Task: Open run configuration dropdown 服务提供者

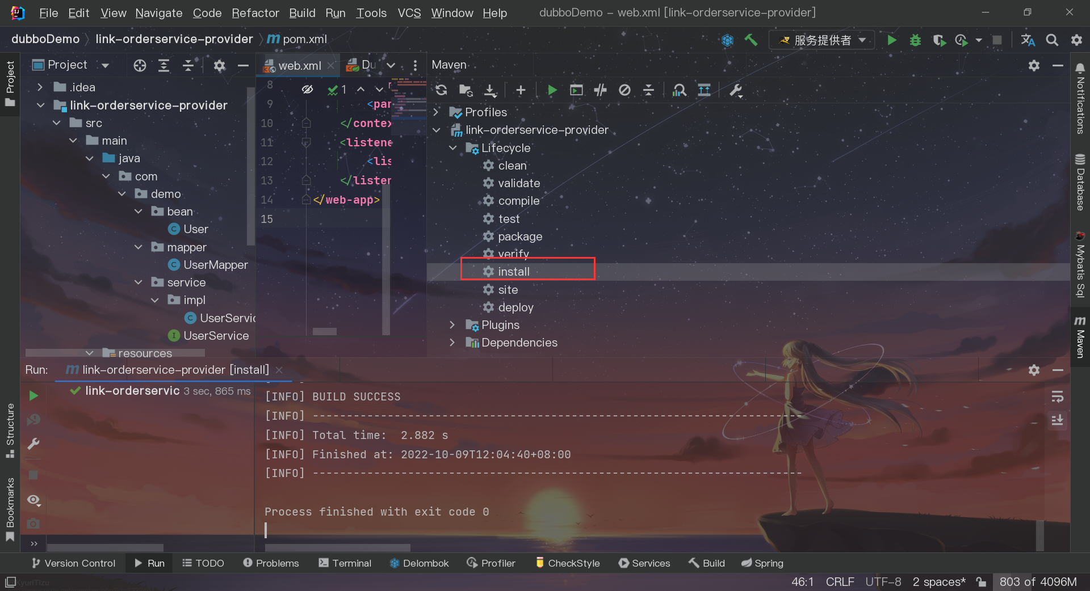Action: click(x=821, y=40)
